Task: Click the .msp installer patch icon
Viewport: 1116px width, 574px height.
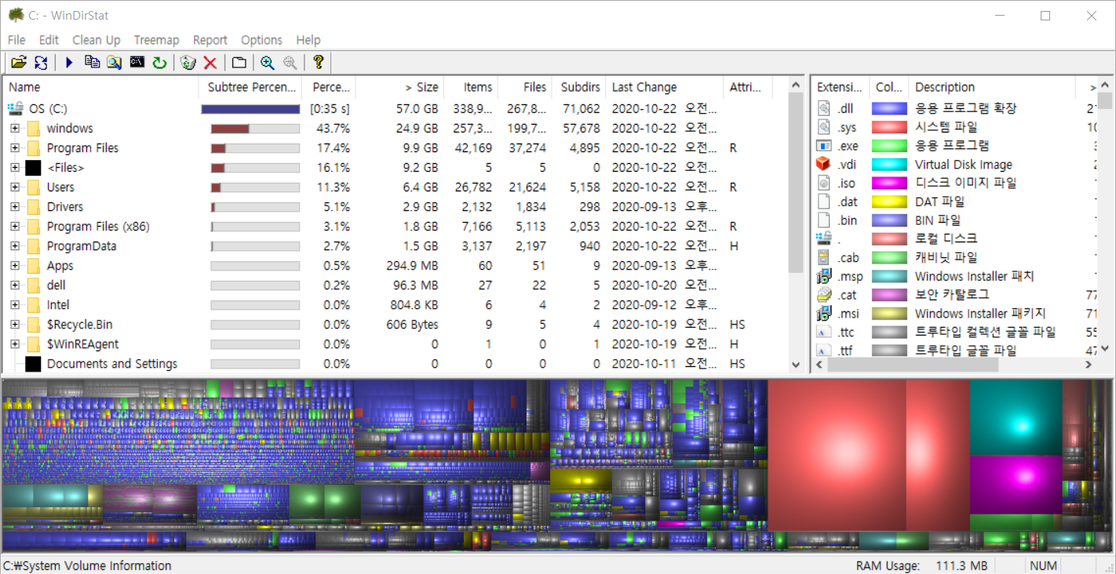Action: pos(823,276)
